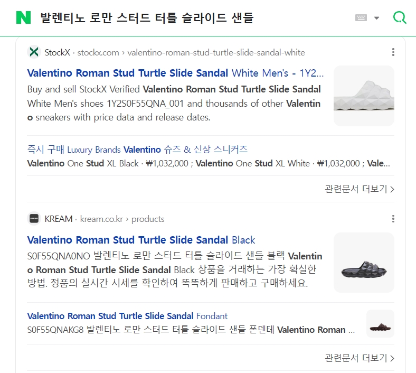Open the more options menu for the KREAM result
This screenshot has width=416, height=373.
coord(393,219)
